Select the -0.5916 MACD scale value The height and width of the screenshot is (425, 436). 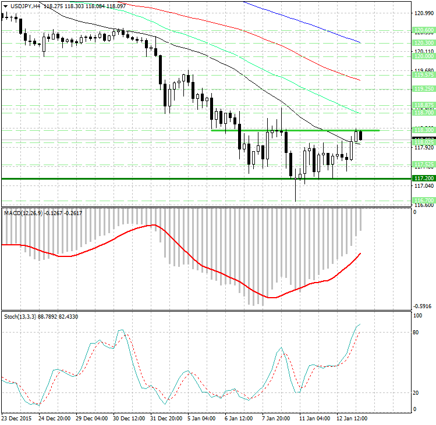tap(423, 306)
